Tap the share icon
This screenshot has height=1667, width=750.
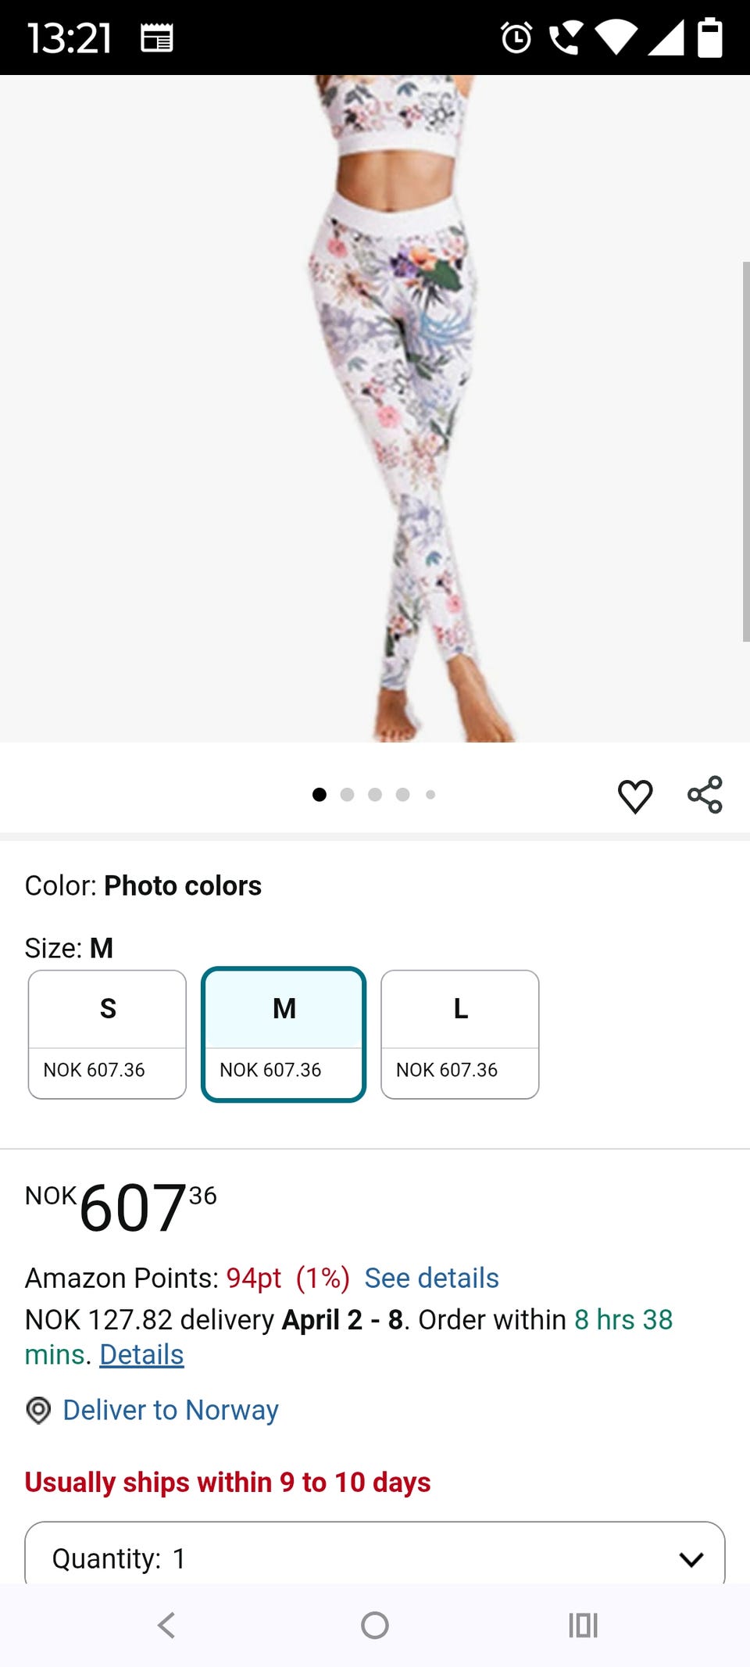tap(705, 795)
